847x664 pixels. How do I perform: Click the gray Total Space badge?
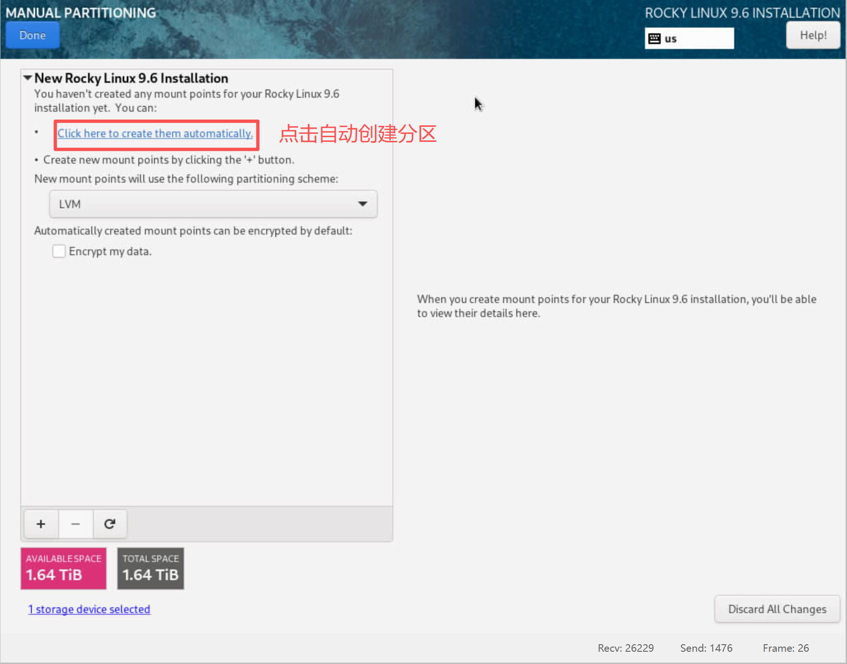150,568
